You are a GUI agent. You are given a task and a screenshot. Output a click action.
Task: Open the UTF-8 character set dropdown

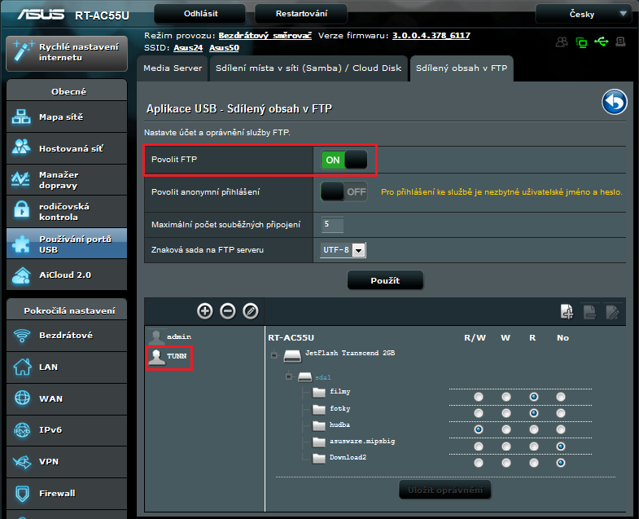pyautogui.click(x=343, y=250)
